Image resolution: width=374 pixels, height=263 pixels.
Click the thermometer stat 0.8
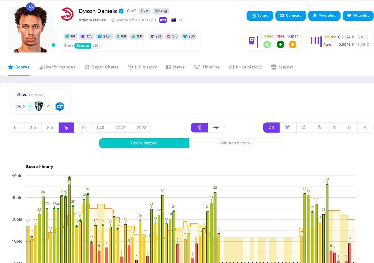point(121,36)
